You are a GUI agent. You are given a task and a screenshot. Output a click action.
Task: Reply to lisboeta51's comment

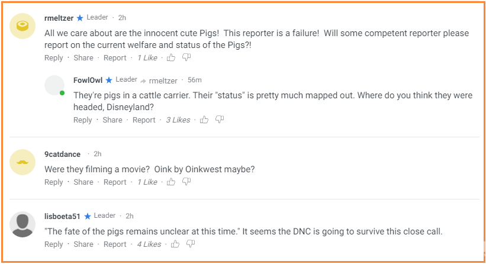pos(54,244)
